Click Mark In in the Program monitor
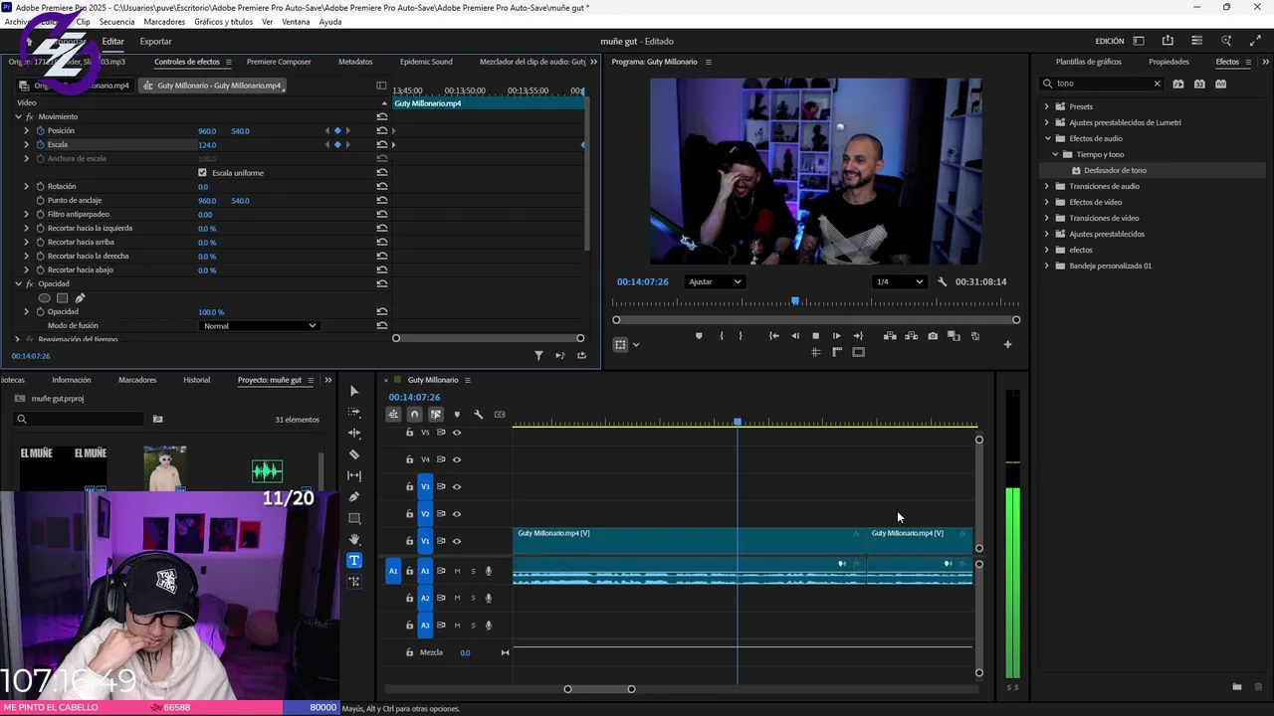Viewport: 1274px width, 716px height. point(722,336)
